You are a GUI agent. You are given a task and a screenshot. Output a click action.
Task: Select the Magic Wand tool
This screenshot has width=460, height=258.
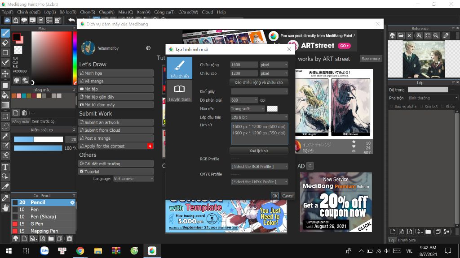[x=5, y=136]
